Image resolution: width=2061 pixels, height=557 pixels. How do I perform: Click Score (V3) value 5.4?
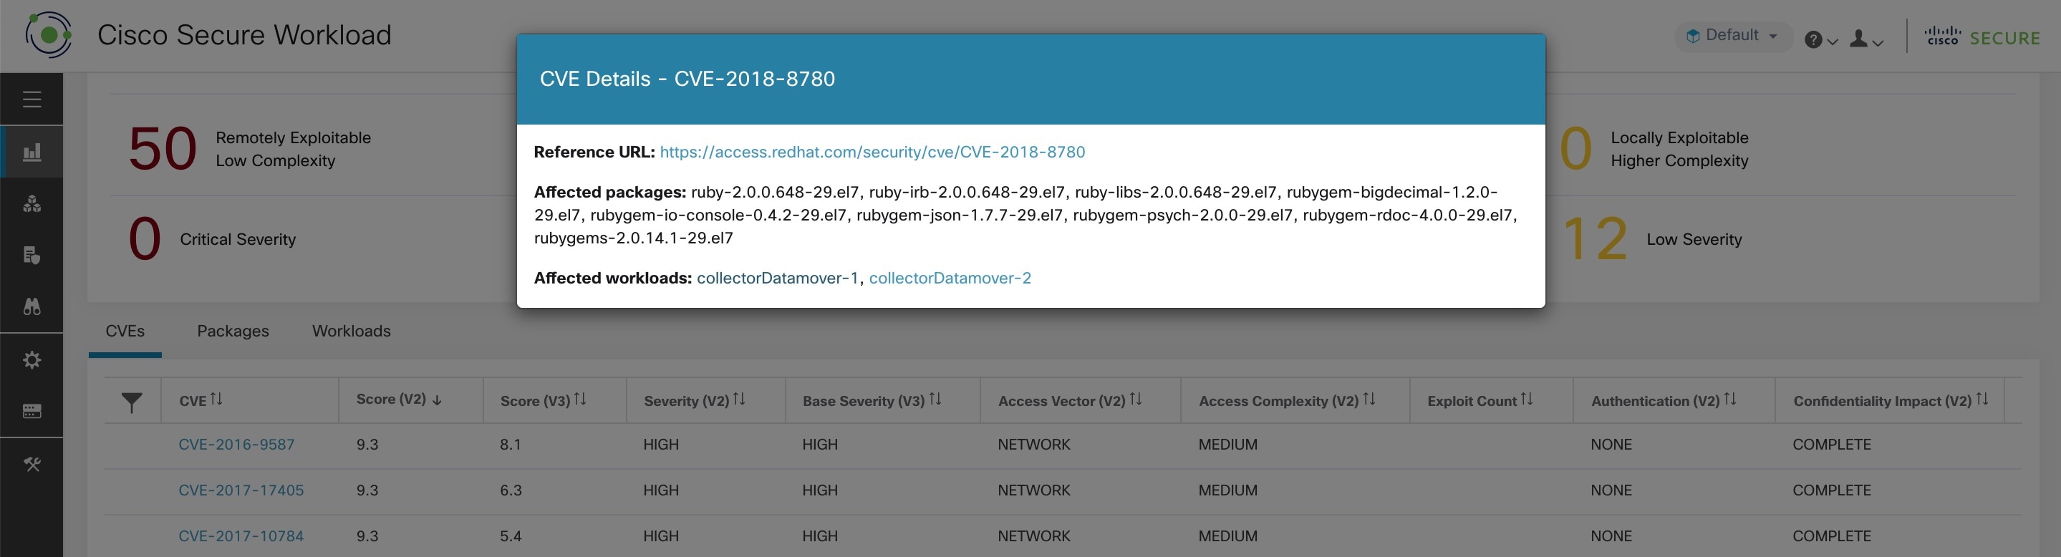(511, 536)
